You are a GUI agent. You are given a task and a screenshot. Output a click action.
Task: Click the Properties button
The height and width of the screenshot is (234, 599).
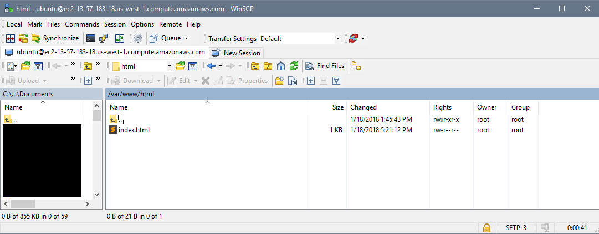pyautogui.click(x=247, y=81)
